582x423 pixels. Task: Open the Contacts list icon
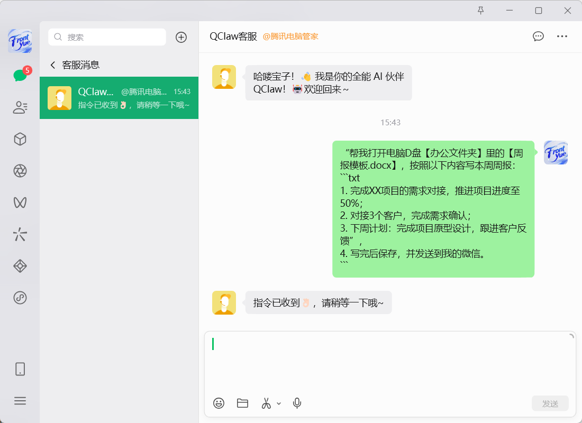20,108
